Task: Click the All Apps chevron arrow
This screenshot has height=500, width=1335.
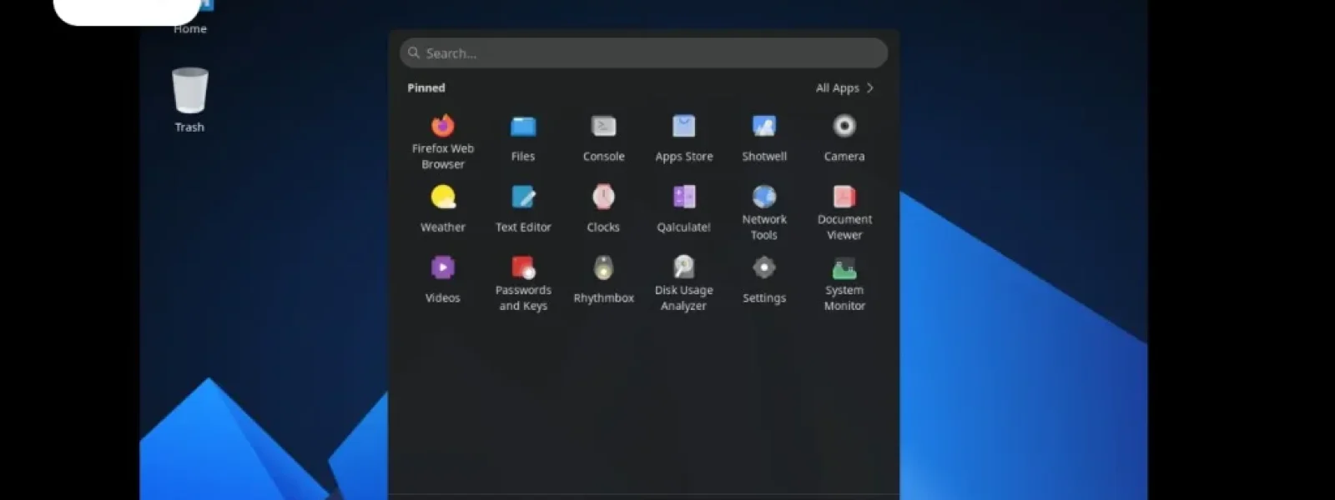Action: click(x=870, y=87)
